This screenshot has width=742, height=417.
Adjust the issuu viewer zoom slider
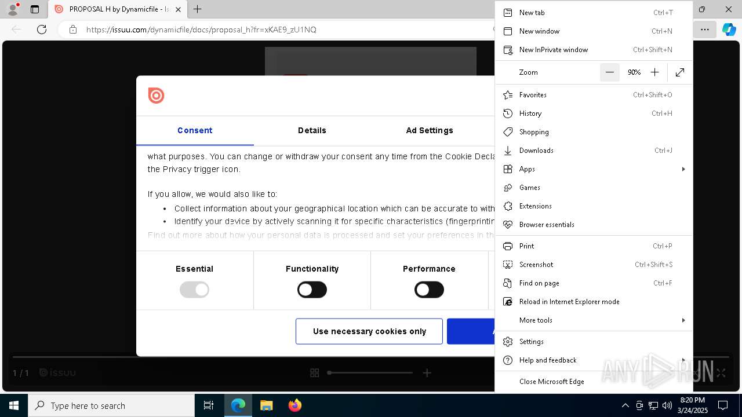[370, 373]
